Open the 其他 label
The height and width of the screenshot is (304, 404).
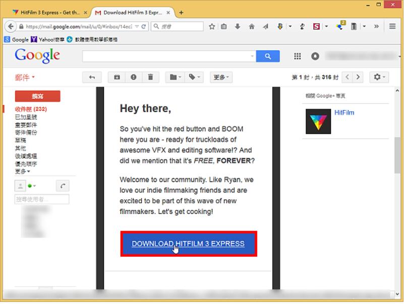(x=20, y=148)
